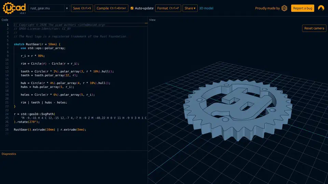Screen dimensions: 328x184
Task: Click the 'holes = Circle(r * 6%)' line
Action: coord(58,95)
